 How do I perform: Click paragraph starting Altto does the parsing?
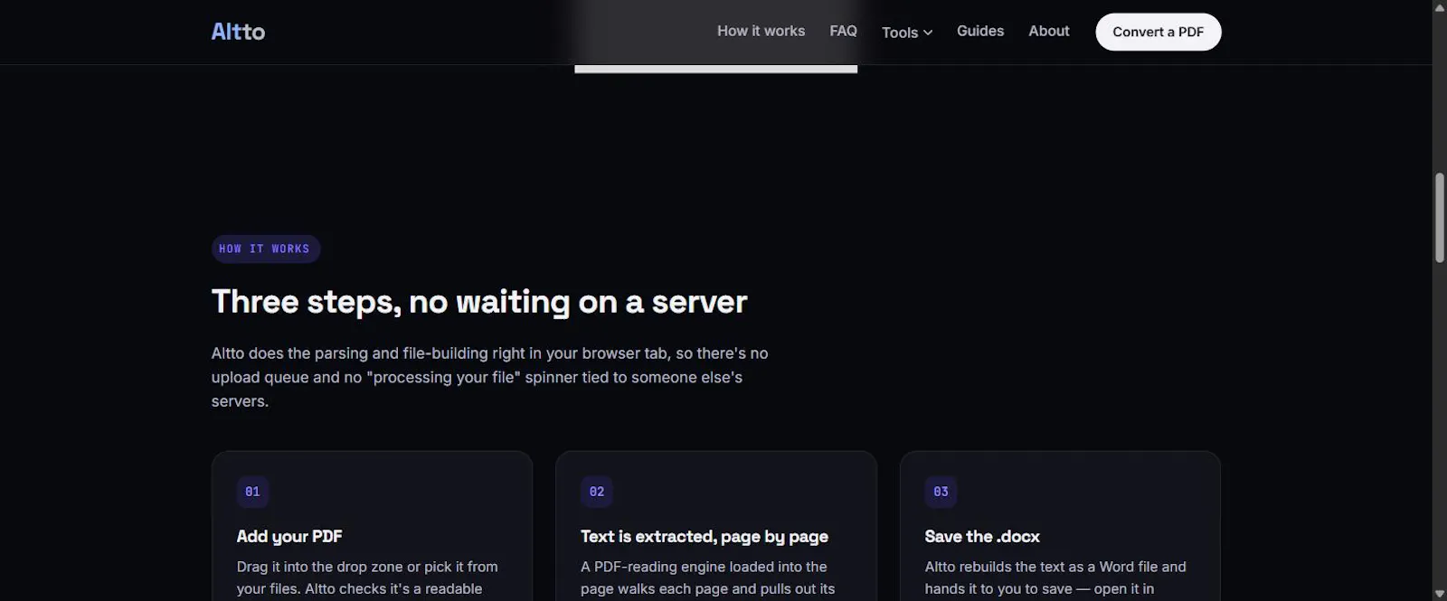490,377
